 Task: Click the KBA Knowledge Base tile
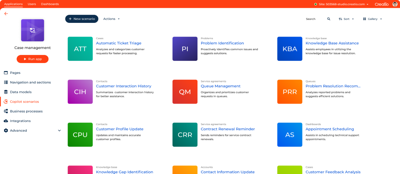289,49
